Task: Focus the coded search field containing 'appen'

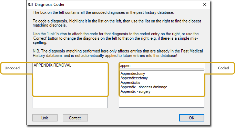Action: pyautogui.click(x=162, y=66)
